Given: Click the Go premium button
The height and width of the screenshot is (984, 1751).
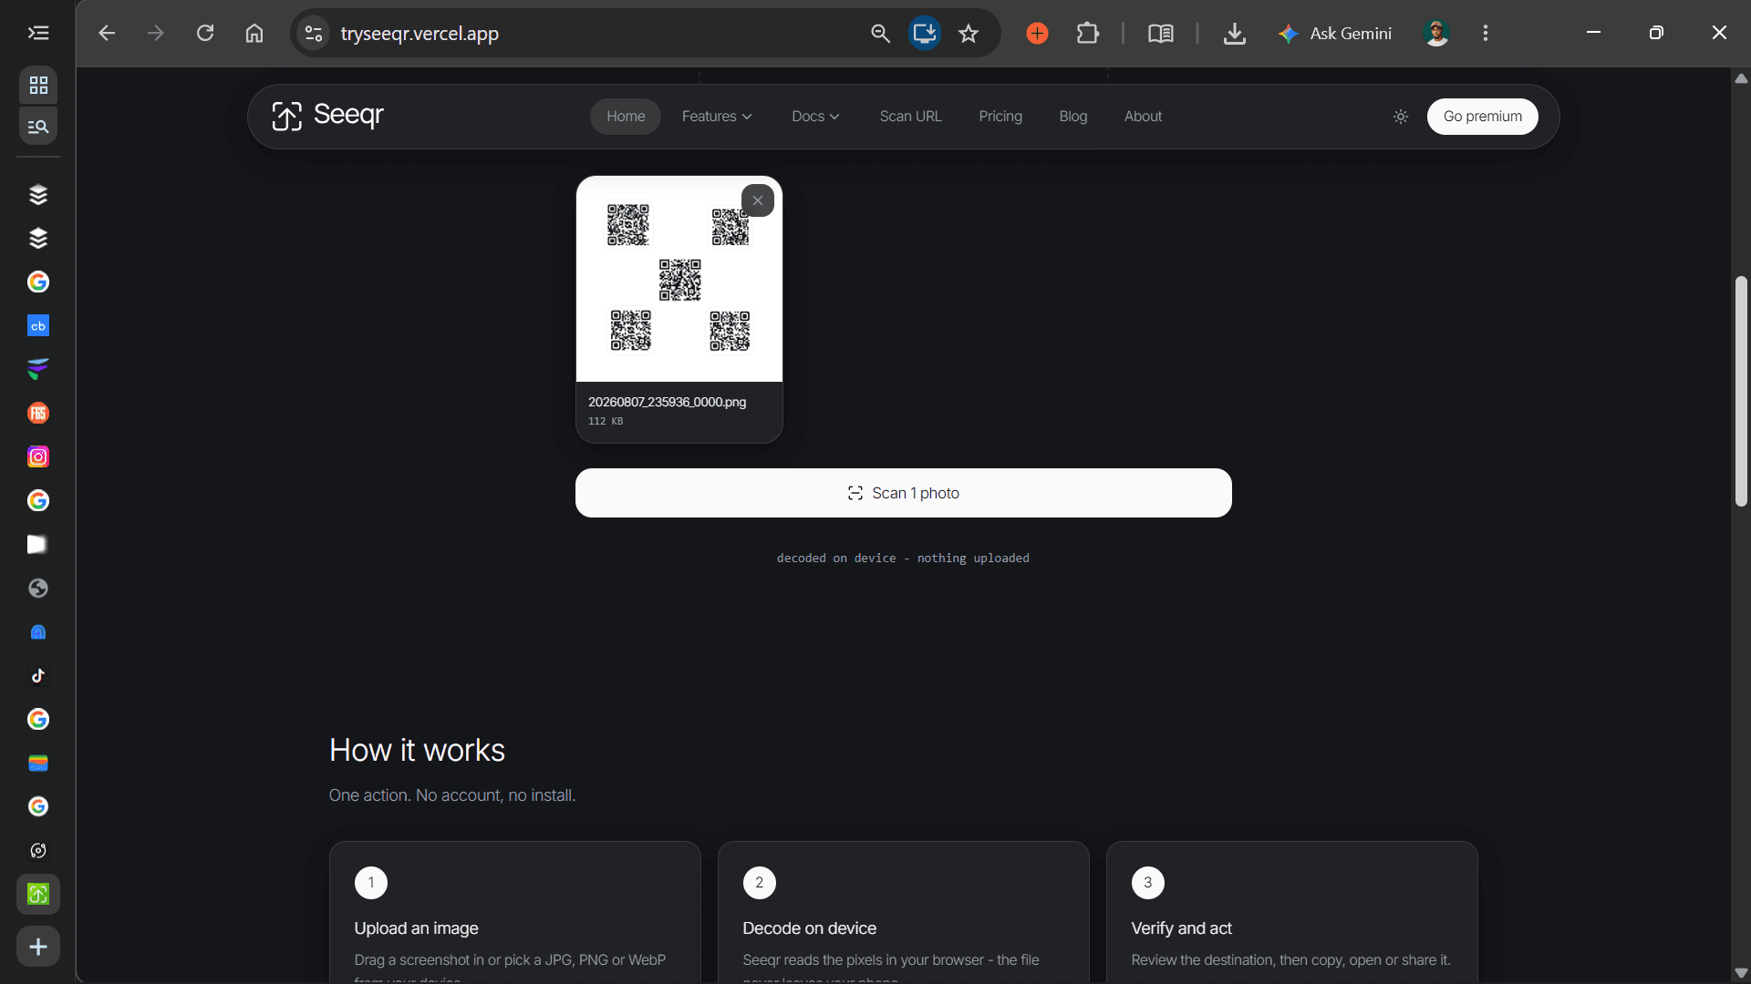Looking at the screenshot, I should (1482, 117).
